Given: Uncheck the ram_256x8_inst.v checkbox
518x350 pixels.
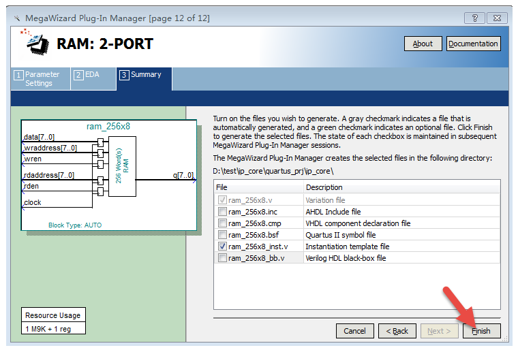Looking at the screenshot, I should coord(222,246).
